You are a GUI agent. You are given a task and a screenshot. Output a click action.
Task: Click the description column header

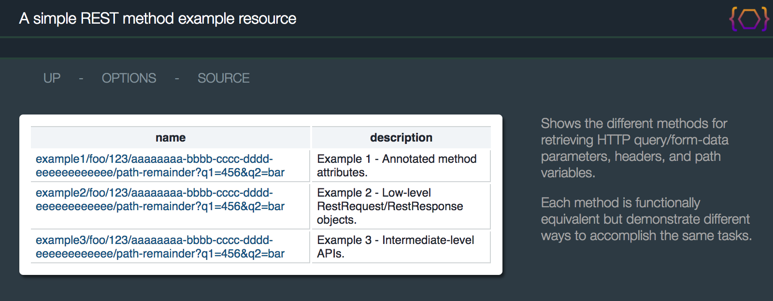(x=401, y=138)
